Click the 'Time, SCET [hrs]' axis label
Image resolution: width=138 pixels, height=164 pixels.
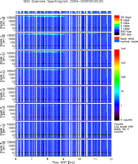[x=63, y=162]
